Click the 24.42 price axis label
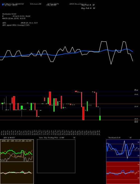Viewport: 140px width, 184px height. click(x=136, y=94)
